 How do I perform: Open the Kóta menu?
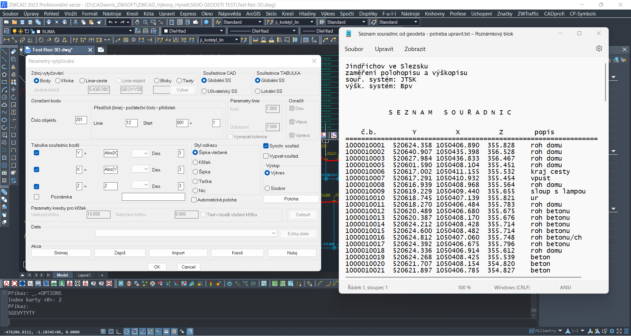[148, 13]
